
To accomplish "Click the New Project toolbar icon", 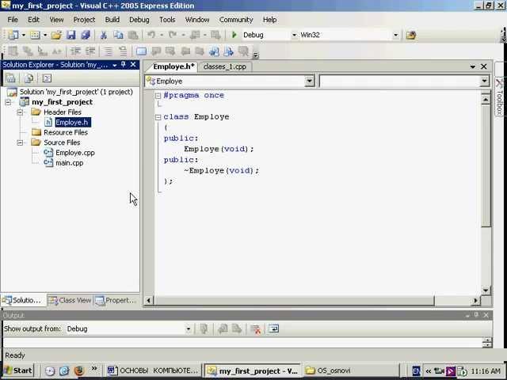I will (x=13, y=35).
